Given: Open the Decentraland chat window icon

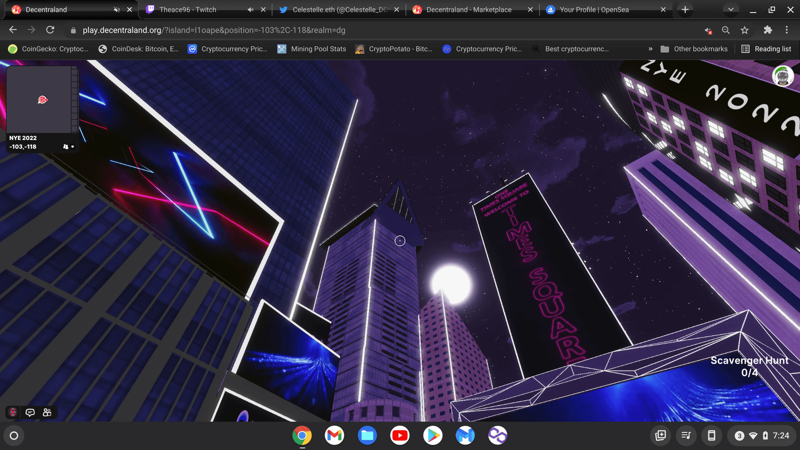Looking at the screenshot, I should pyautogui.click(x=30, y=412).
